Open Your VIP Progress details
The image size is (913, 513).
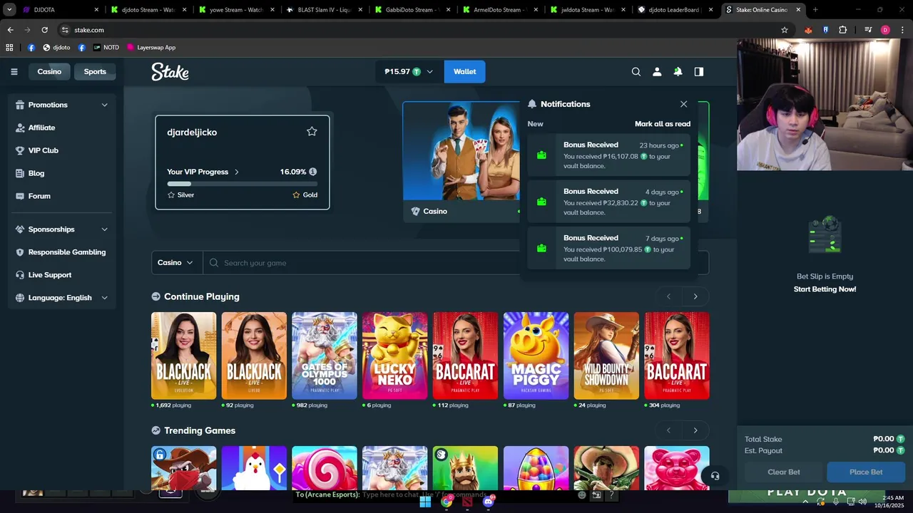(x=203, y=172)
